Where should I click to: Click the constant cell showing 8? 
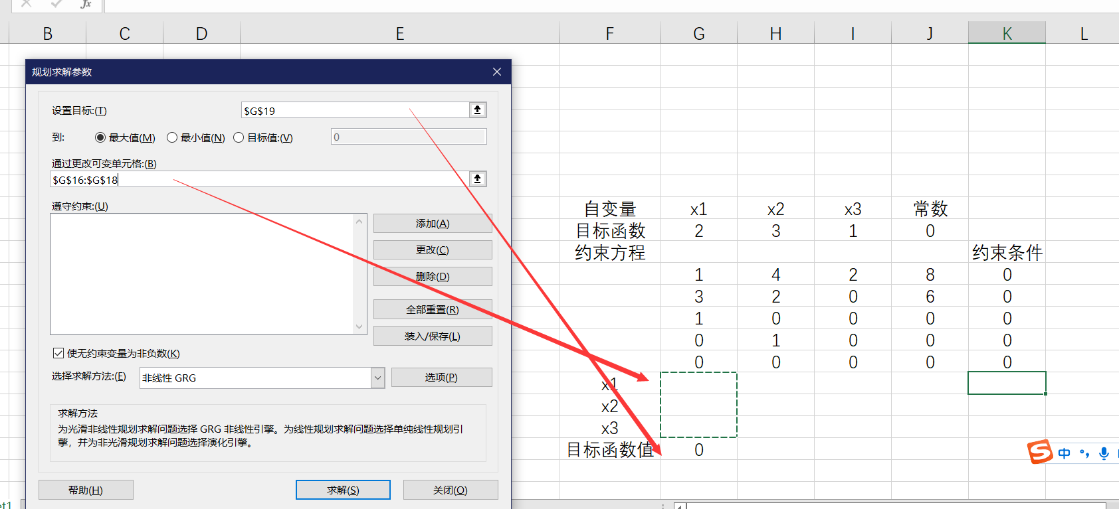[930, 275]
